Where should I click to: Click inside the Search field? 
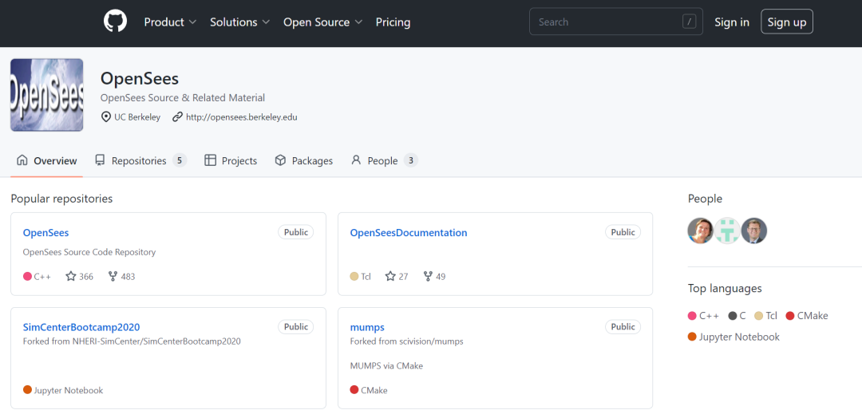(607, 22)
